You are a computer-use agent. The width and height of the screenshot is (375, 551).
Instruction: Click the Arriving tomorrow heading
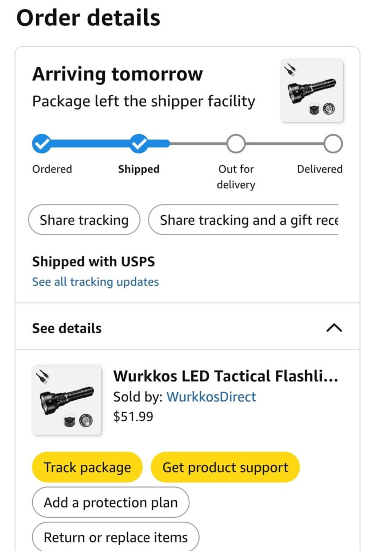[117, 74]
